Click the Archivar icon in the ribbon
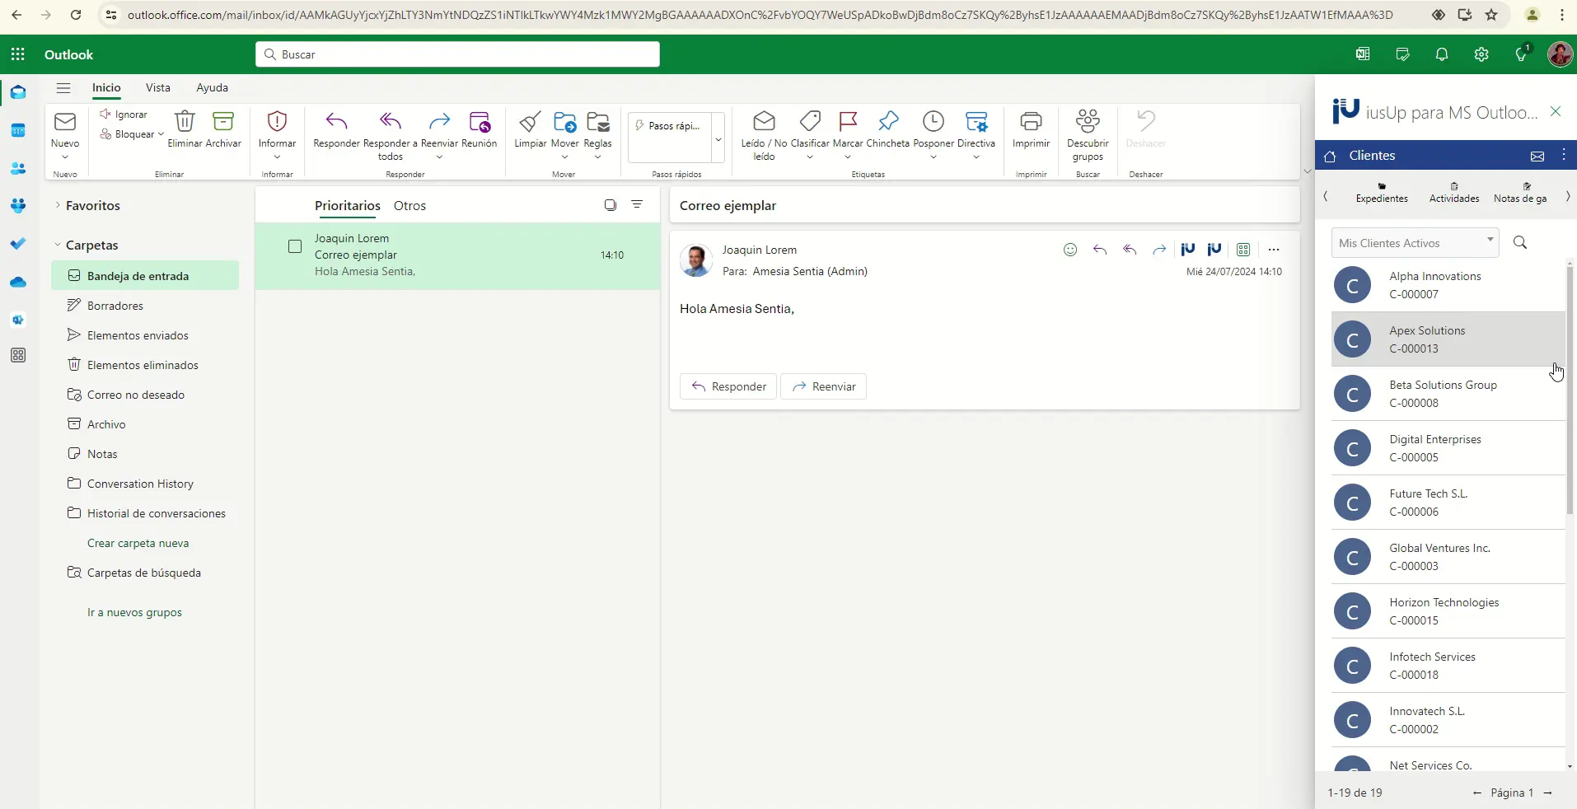This screenshot has height=809, width=1577. pyautogui.click(x=223, y=123)
